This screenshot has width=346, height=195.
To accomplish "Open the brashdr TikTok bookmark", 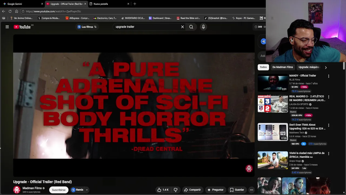I will [x=215, y=18].
